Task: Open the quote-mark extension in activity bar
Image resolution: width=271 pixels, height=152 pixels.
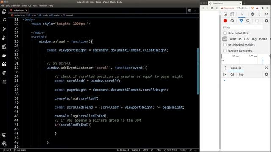Action: pos(4,64)
